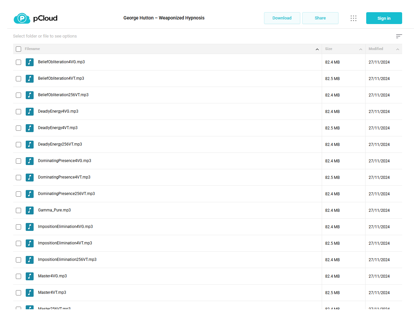Click the Filename column header
Viewport: 414px width, 332px height.
[x=32, y=49]
